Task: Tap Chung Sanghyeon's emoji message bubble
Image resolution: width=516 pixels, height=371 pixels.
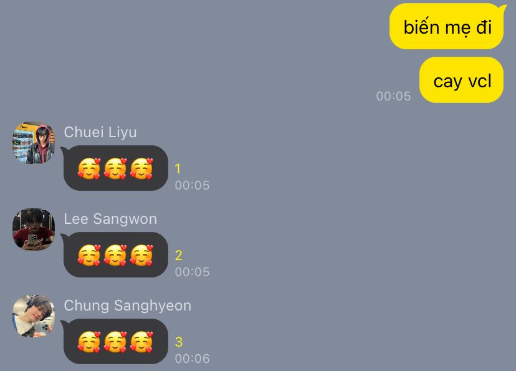Action: [115, 341]
